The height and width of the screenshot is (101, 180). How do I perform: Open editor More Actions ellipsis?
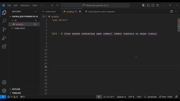pyautogui.click(x=176, y=11)
